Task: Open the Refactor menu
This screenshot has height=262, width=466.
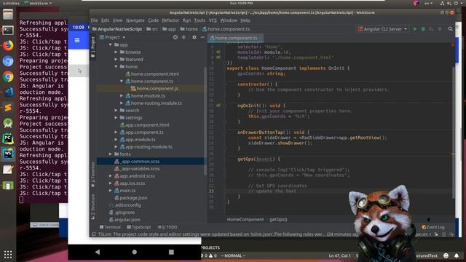Action: 170,20
